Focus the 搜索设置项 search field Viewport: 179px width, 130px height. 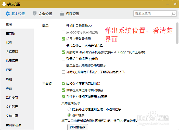tap(155, 14)
